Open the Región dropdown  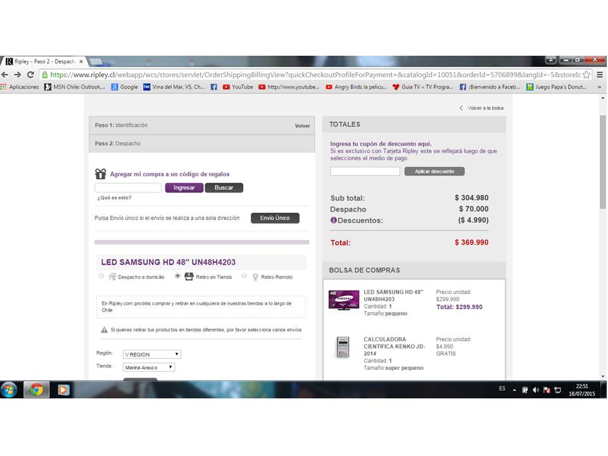pos(152,354)
